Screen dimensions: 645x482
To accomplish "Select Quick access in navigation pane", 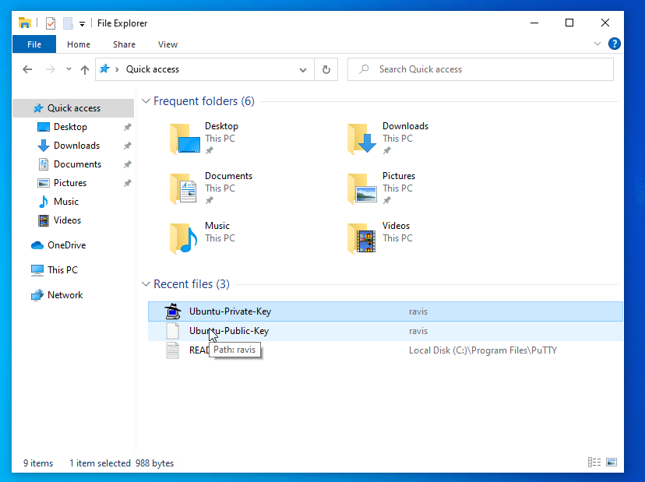I will (x=74, y=108).
